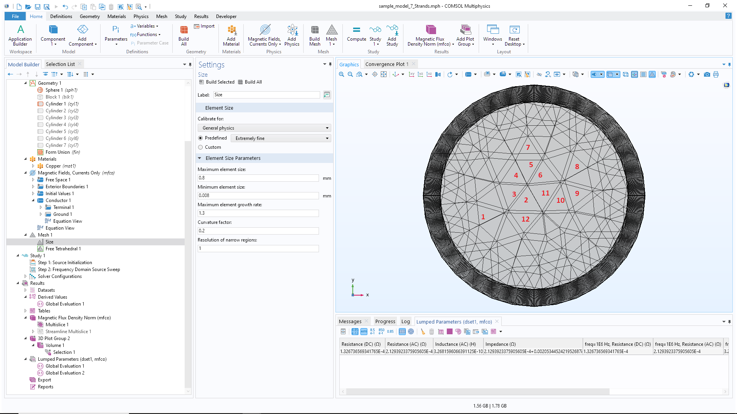Click the Maximum element size field

[258, 178]
